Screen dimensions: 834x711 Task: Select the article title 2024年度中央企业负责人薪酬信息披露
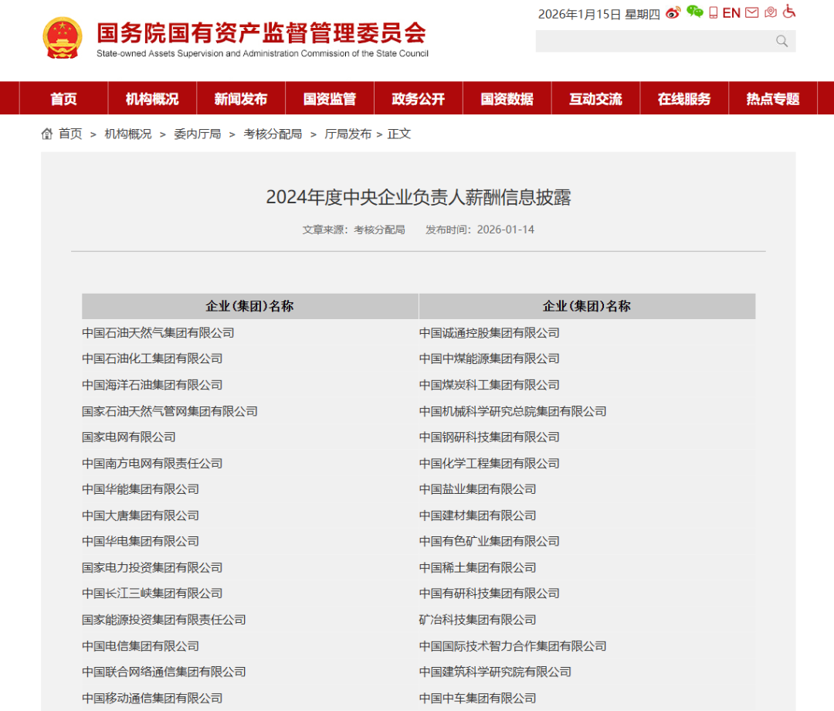pyautogui.click(x=419, y=197)
